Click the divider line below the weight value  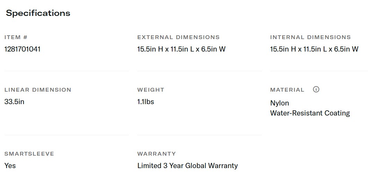(199, 135)
